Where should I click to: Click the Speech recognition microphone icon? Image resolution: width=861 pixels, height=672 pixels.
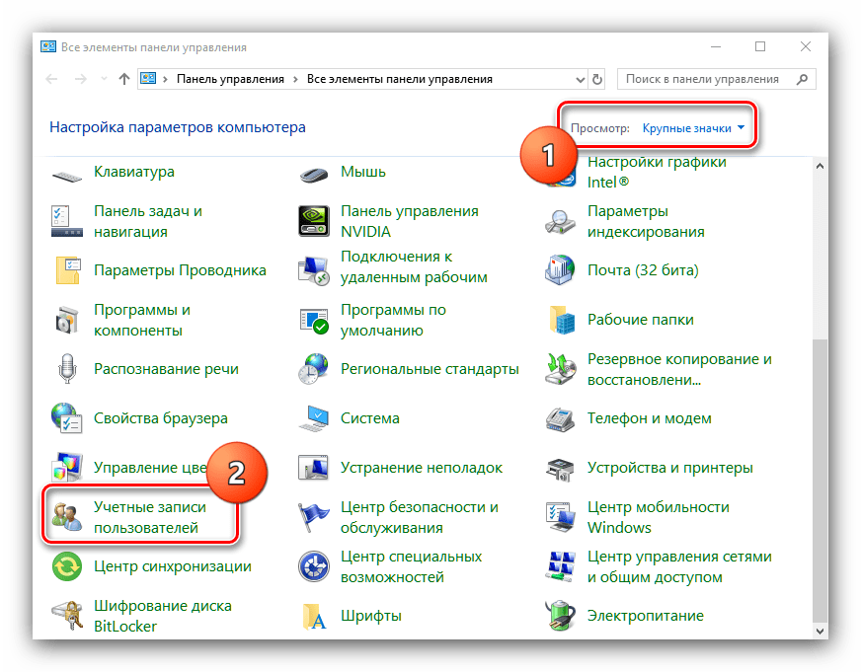pyautogui.click(x=67, y=369)
